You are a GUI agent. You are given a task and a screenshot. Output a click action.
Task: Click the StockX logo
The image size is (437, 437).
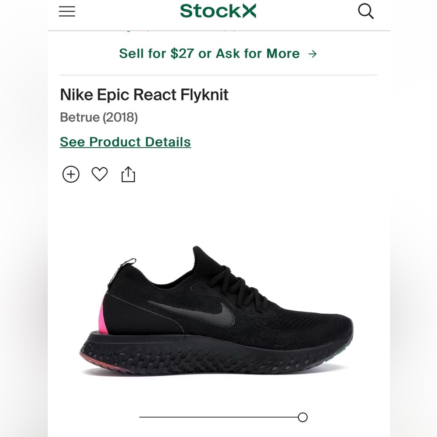[218, 11]
